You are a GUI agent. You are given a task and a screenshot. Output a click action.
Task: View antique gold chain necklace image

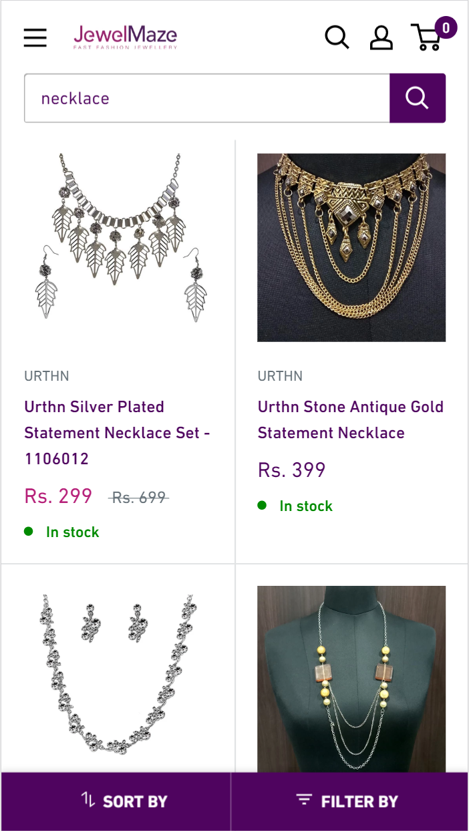pyautogui.click(x=351, y=247)
